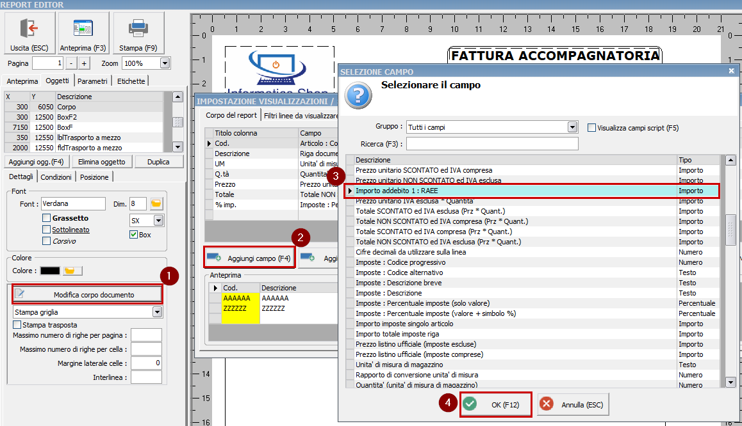Open color picker folder icon beside black swatch

coord(72,271)
